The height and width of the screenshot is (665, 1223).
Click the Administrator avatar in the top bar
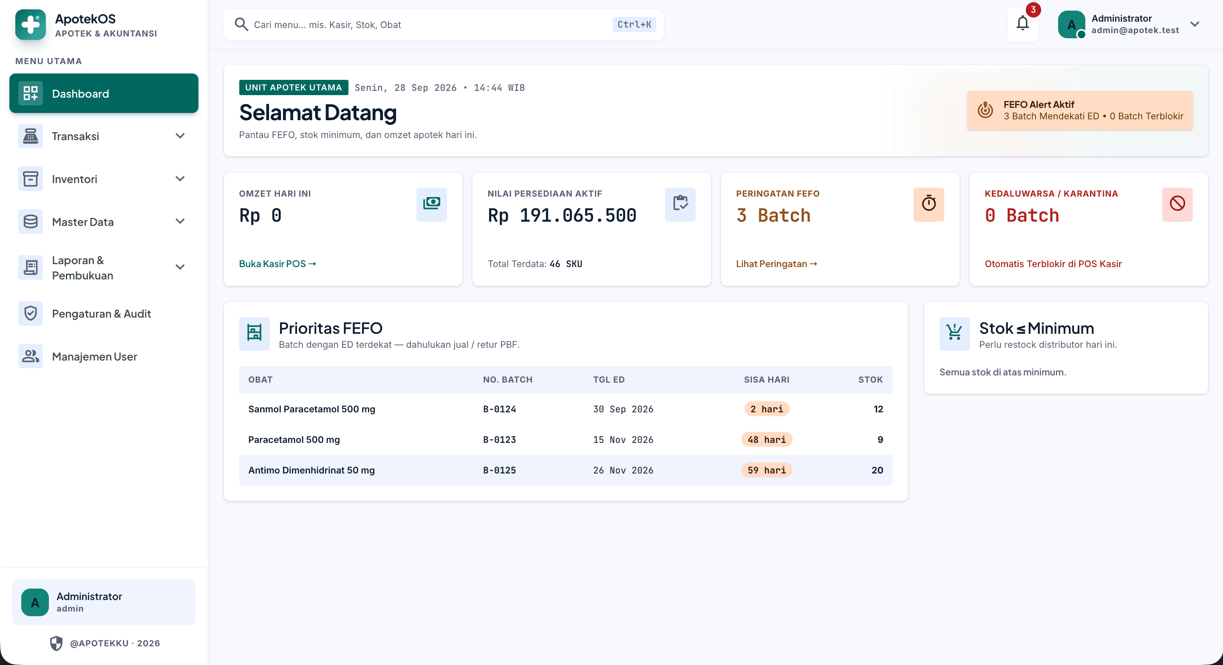(1072, 25)
